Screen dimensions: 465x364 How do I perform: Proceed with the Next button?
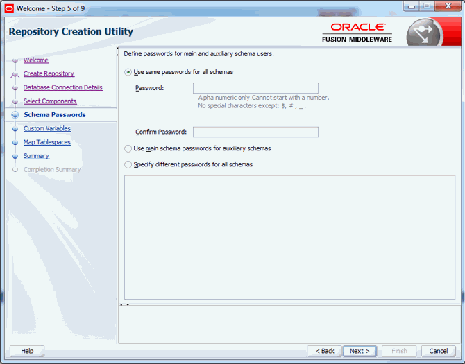pyautogui.click(x=360, y=351)
